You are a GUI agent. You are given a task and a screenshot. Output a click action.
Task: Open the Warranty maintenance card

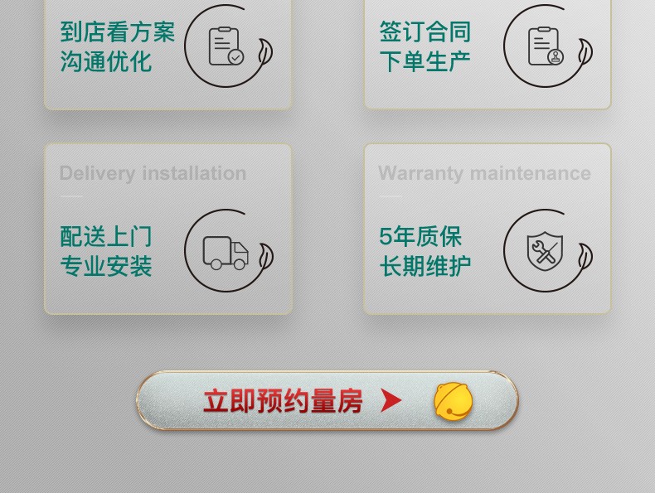487,229
